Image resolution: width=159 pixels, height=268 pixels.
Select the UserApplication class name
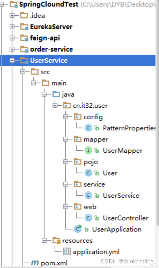[x=117, y=229]
